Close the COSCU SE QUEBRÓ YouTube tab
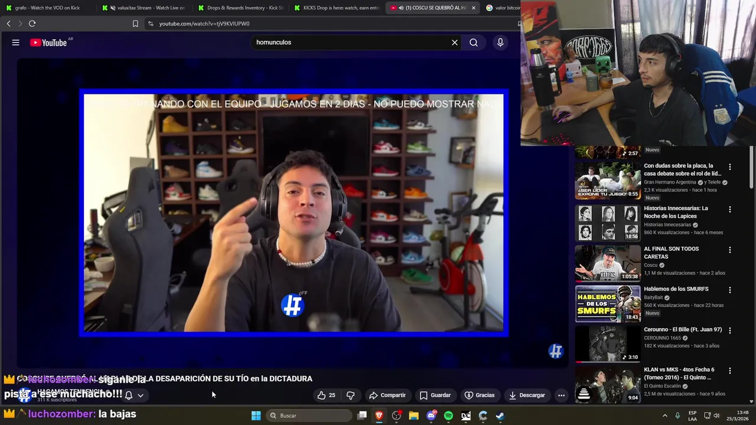This screenshot has height=425, width=756. [473, 8]
